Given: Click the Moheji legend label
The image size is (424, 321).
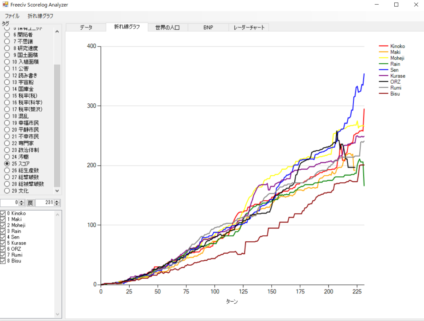Looking at the screenshot, I should (397, 58).
